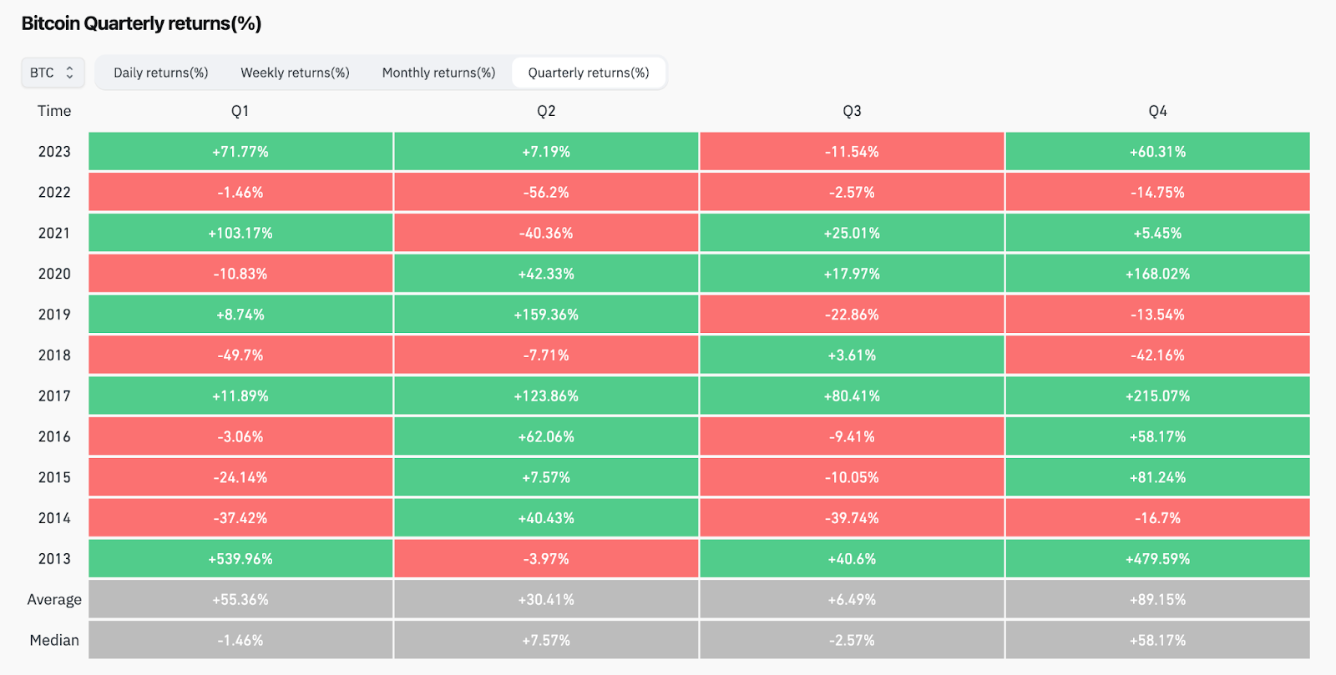Click the Median row label
The height and width of the screenshot is (675, 1336).
point(54,641)
